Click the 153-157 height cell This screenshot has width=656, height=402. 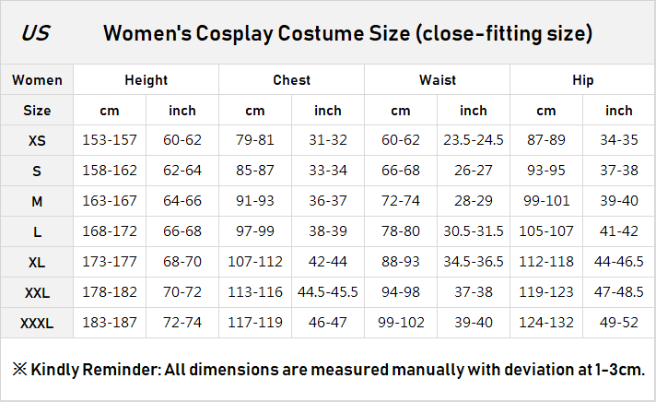[110, 141]
